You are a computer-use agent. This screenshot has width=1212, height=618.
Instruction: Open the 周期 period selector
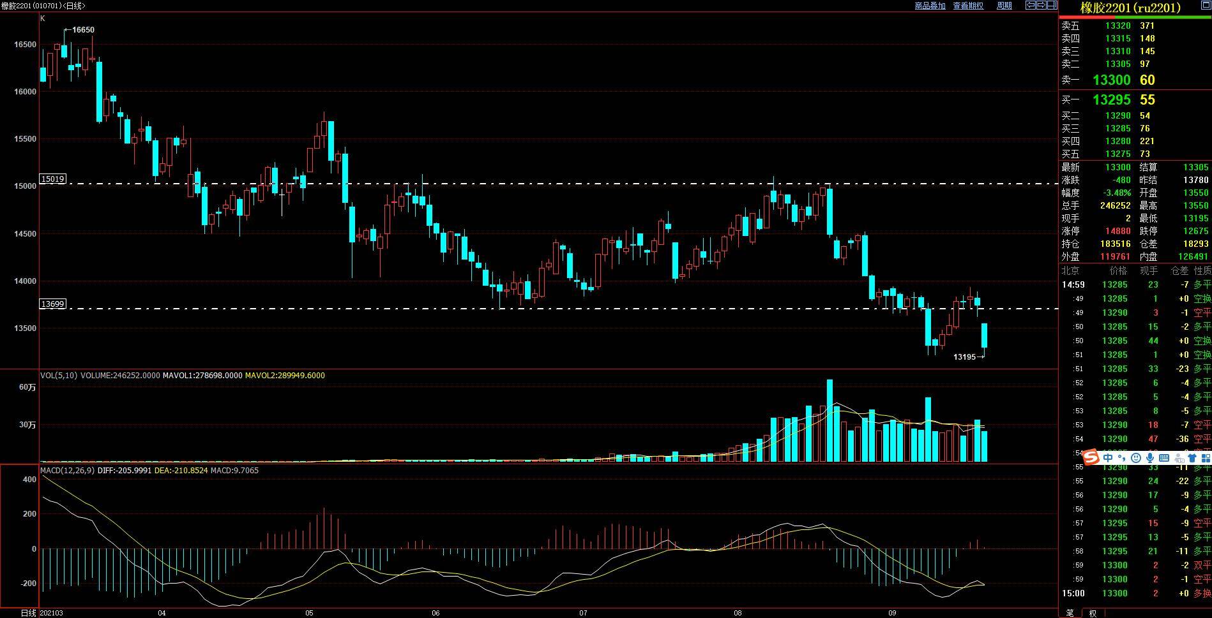(x=1004, y=6)
